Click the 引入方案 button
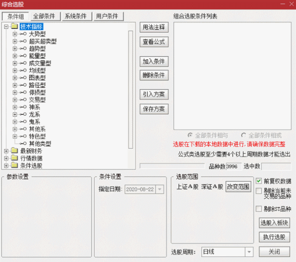The image size is (296, 262). pos(154,94)
